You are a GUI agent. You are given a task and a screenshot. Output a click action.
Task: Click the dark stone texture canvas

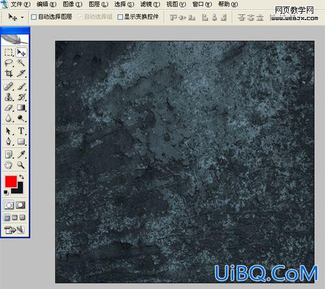[x=185, y=162]
